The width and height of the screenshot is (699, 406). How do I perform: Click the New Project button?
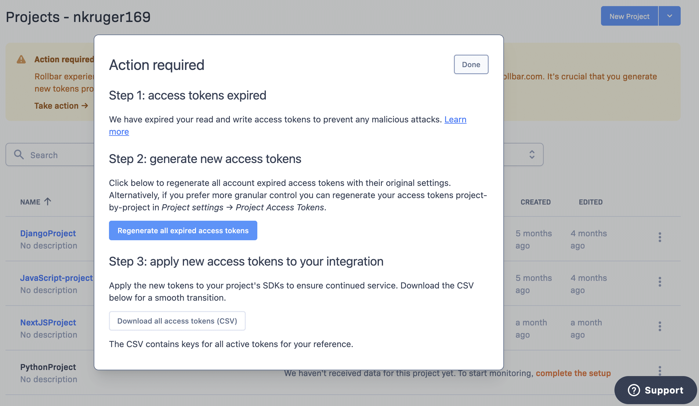(x=629, y=16)
